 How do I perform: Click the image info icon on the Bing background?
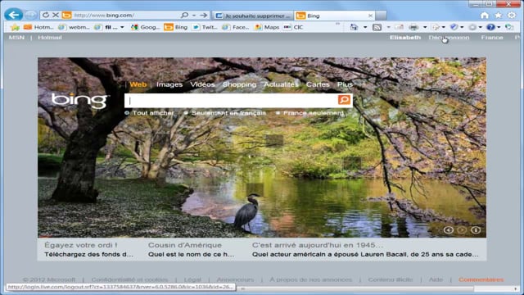(x=476, y=230)
